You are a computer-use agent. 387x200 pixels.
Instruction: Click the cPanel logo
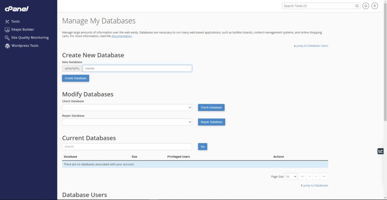tap(17, 9)
